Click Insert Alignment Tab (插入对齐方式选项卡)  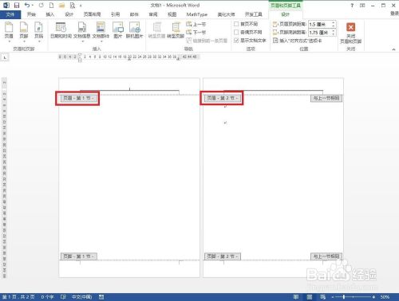[298, 41]
